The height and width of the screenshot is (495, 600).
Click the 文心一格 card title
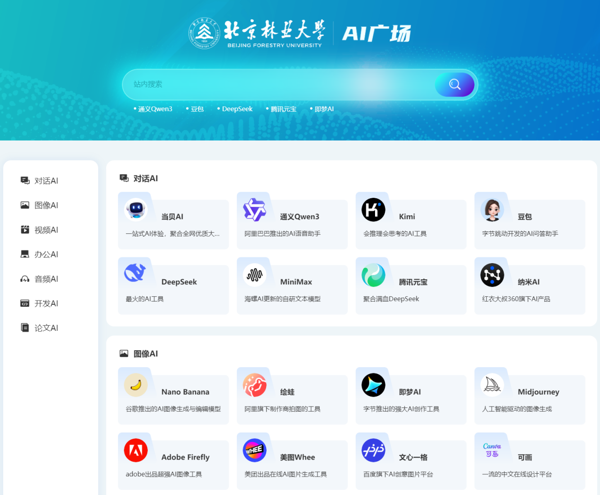click(x=413, y=458)
